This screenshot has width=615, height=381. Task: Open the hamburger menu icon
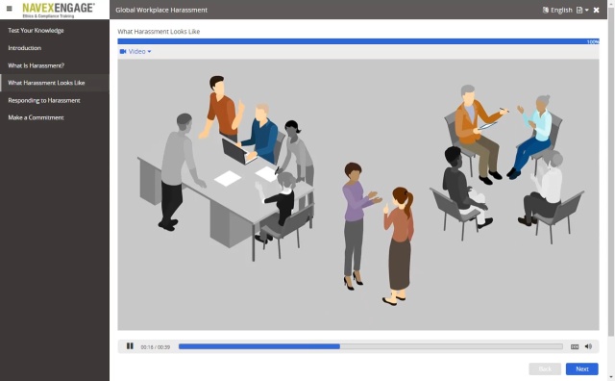tap(10, 9)
